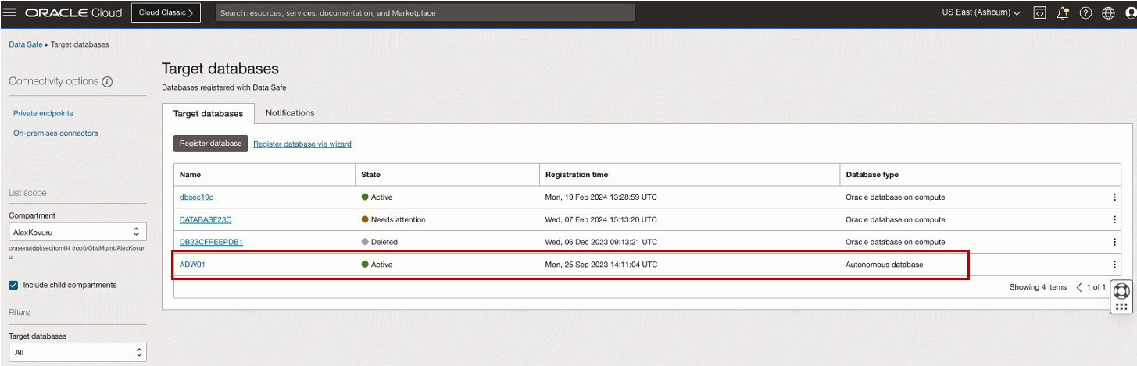The image size is (1137, 366).
Task: Toggle Include child compartments checkbox
Action: click(13, 285)
